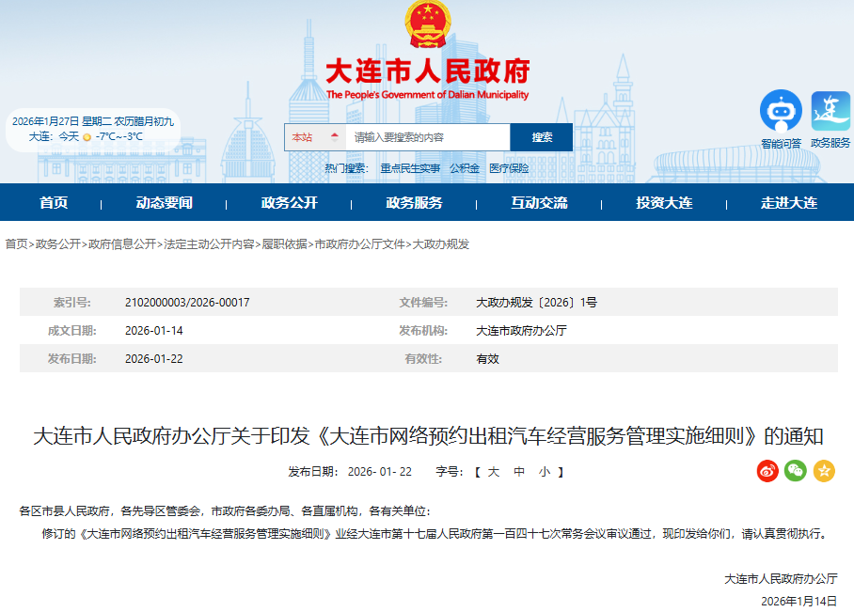The width and height of the screenshot is (854, 612).
Task: Add the article to favorites star
Action: tap(824, 471)
